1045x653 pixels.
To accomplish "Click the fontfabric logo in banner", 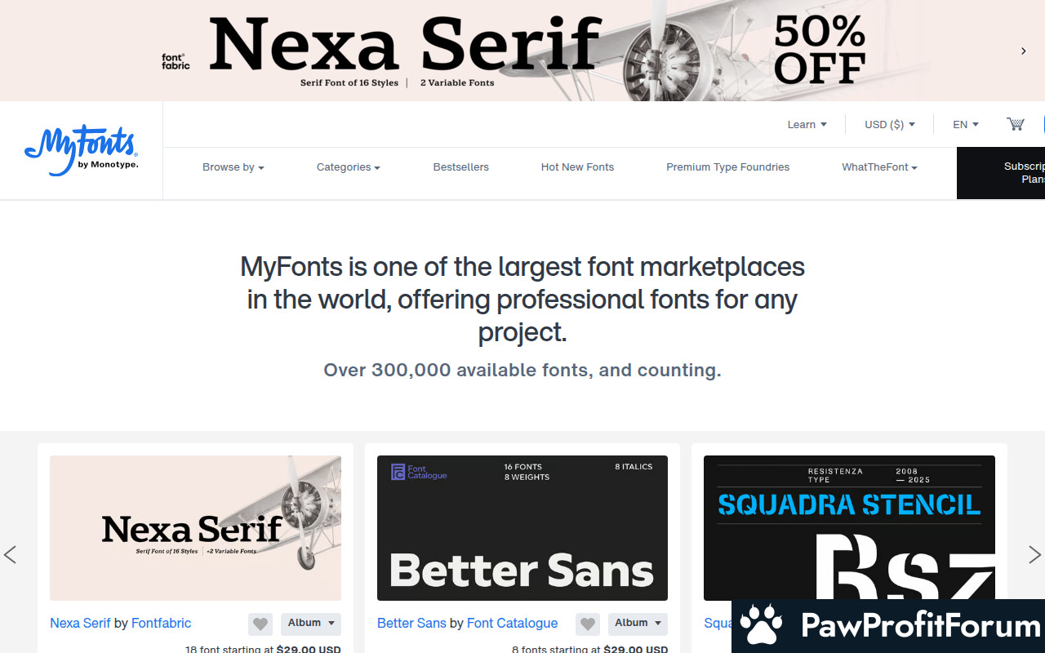I will [176, 61].
